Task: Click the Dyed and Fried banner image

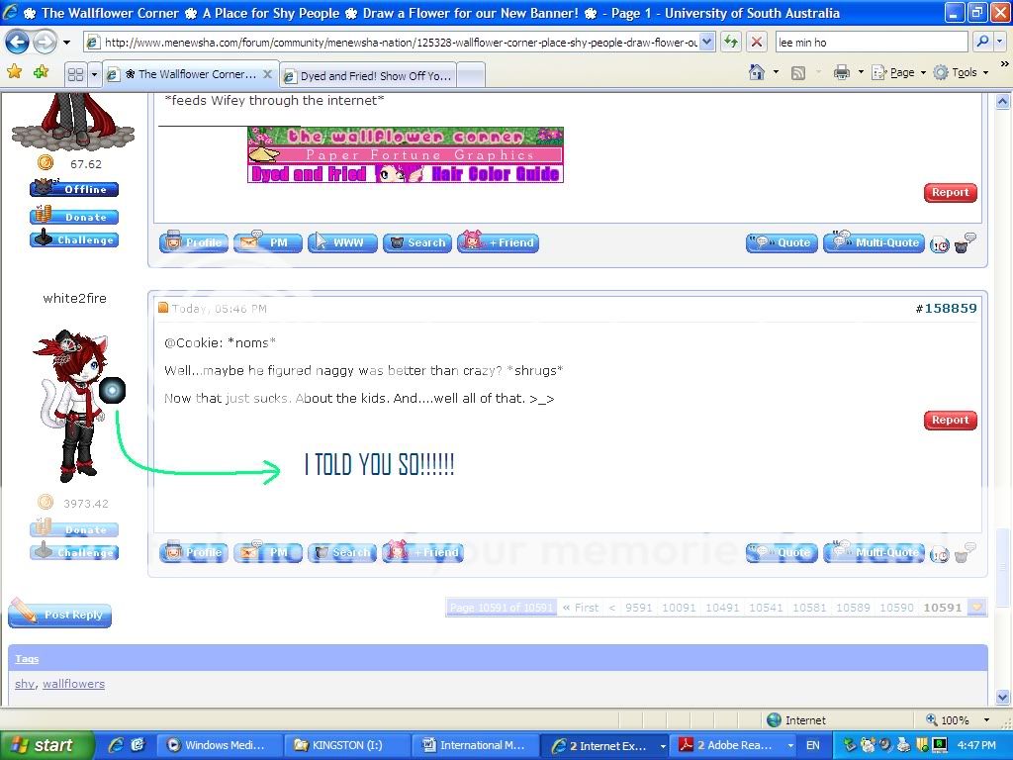Action: point(308,174)
